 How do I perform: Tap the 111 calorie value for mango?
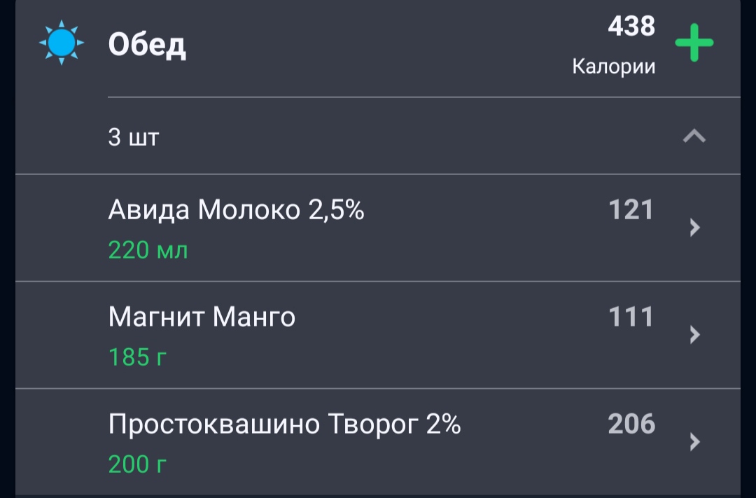(631, 317)
